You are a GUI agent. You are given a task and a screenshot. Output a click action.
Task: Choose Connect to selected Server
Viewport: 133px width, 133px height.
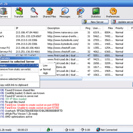(x=19, y=62)
